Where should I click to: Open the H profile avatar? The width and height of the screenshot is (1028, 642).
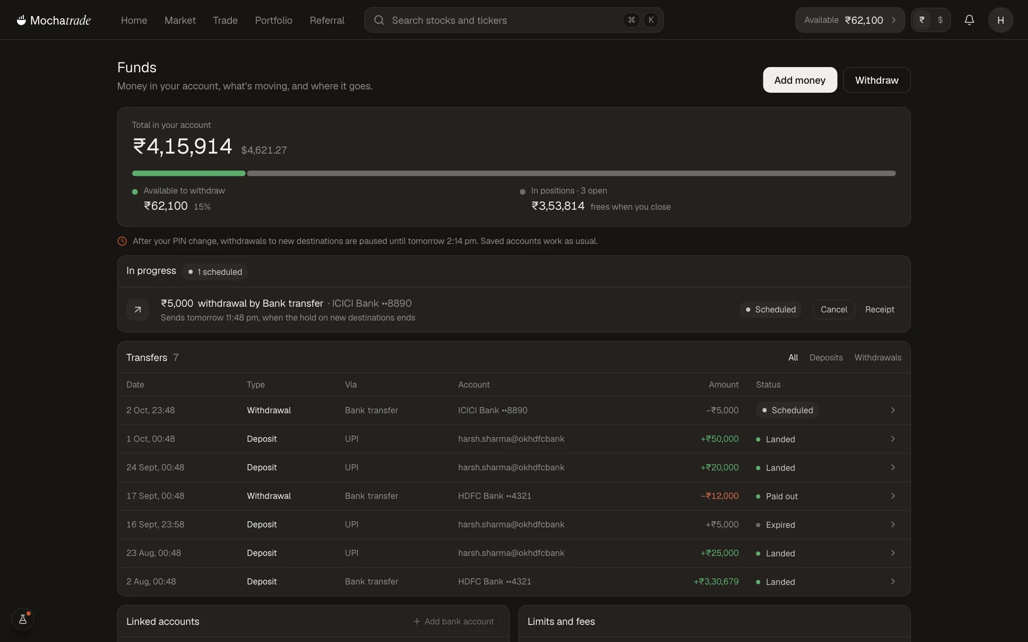[x=1000, y=20]
